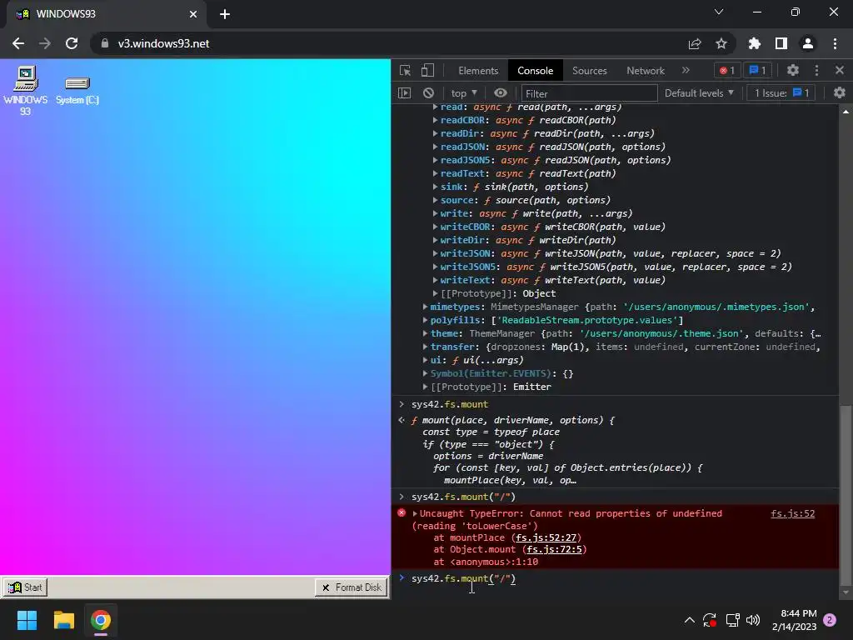Expand the Uncaught TypeError message
853x640 pixels.
click(x=415, y=513)
